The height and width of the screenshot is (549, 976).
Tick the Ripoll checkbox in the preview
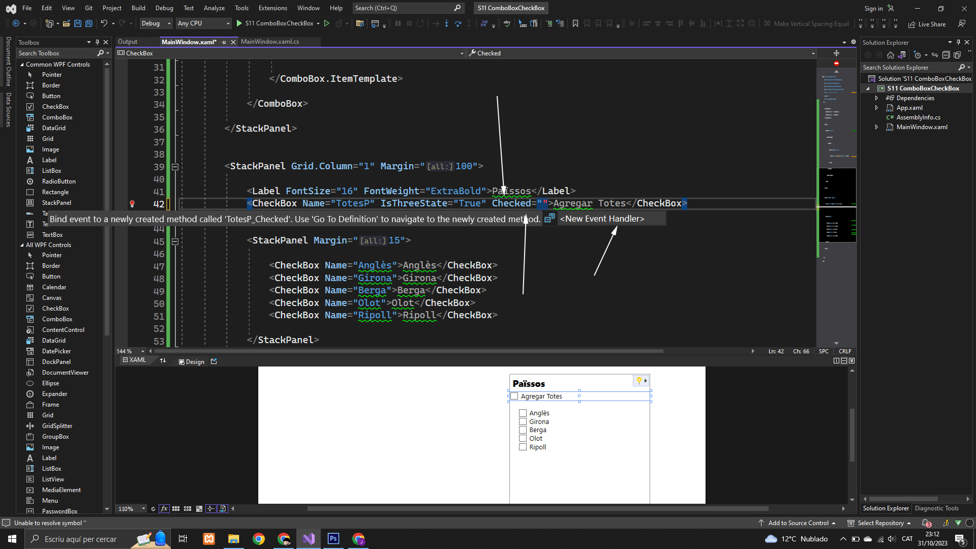[x=523, y=447]
